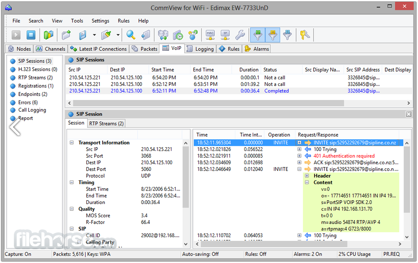Open the Tools menu

77,21
